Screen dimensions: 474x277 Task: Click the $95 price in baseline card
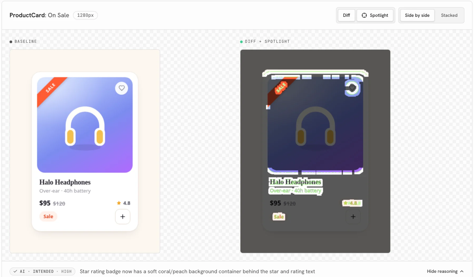pos(45,203)
